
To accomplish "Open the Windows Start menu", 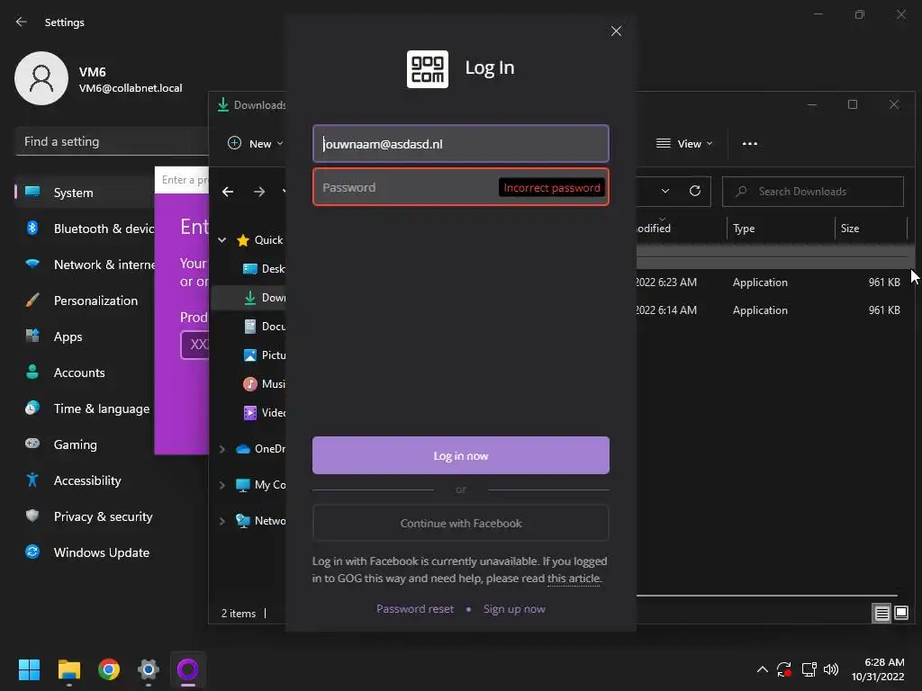I will pos(29,669).
